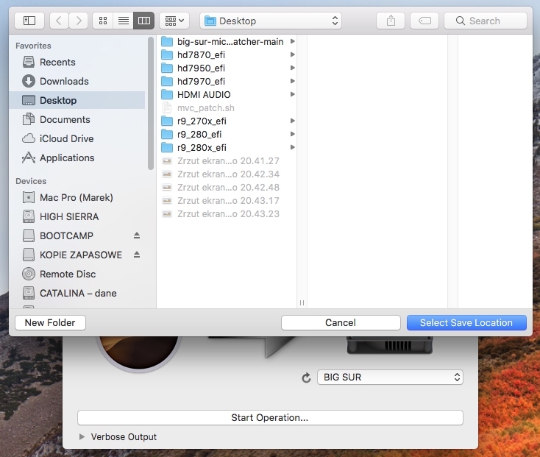
Task: Expand the HDMI AUDIO folder arrow
Action: pos(292,94)
